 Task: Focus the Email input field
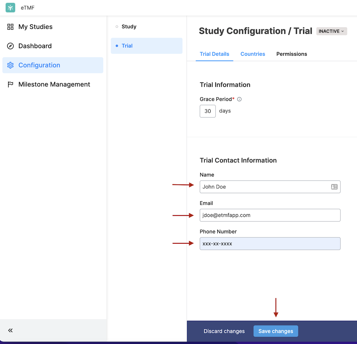coord(270,215)
